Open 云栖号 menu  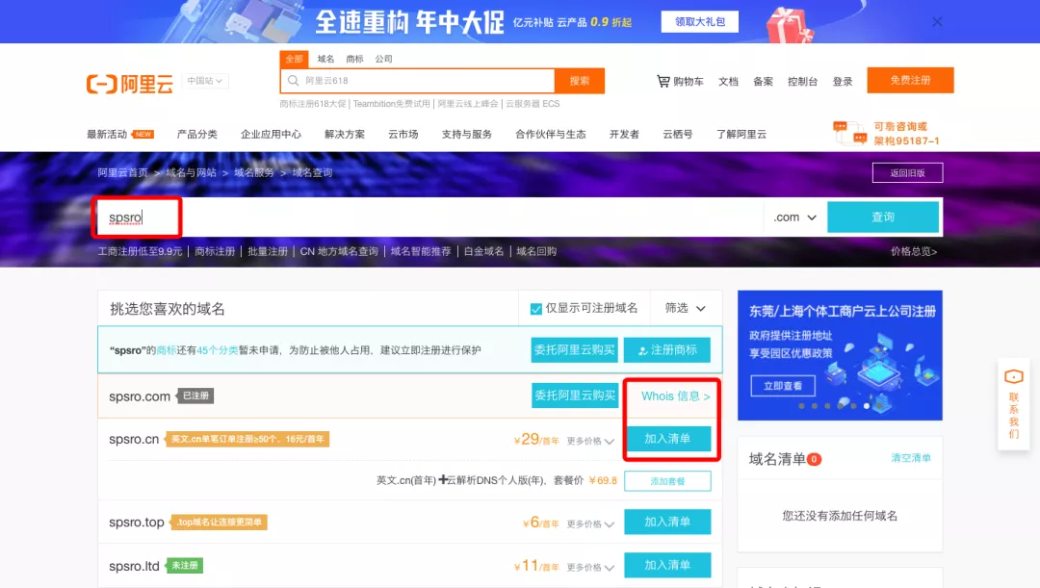(x=678, y=134)
